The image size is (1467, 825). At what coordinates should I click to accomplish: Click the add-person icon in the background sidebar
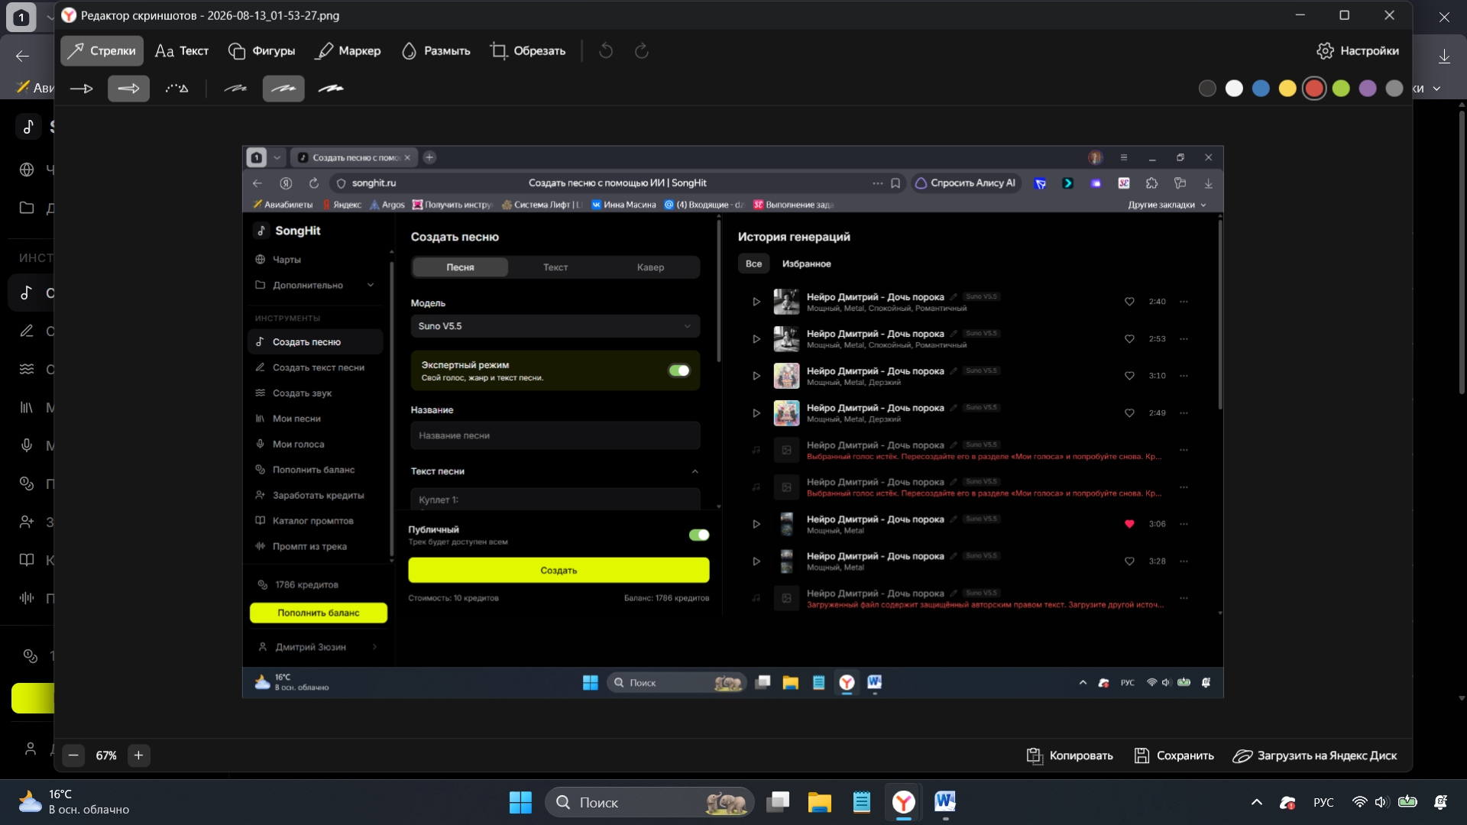[27, 522]
